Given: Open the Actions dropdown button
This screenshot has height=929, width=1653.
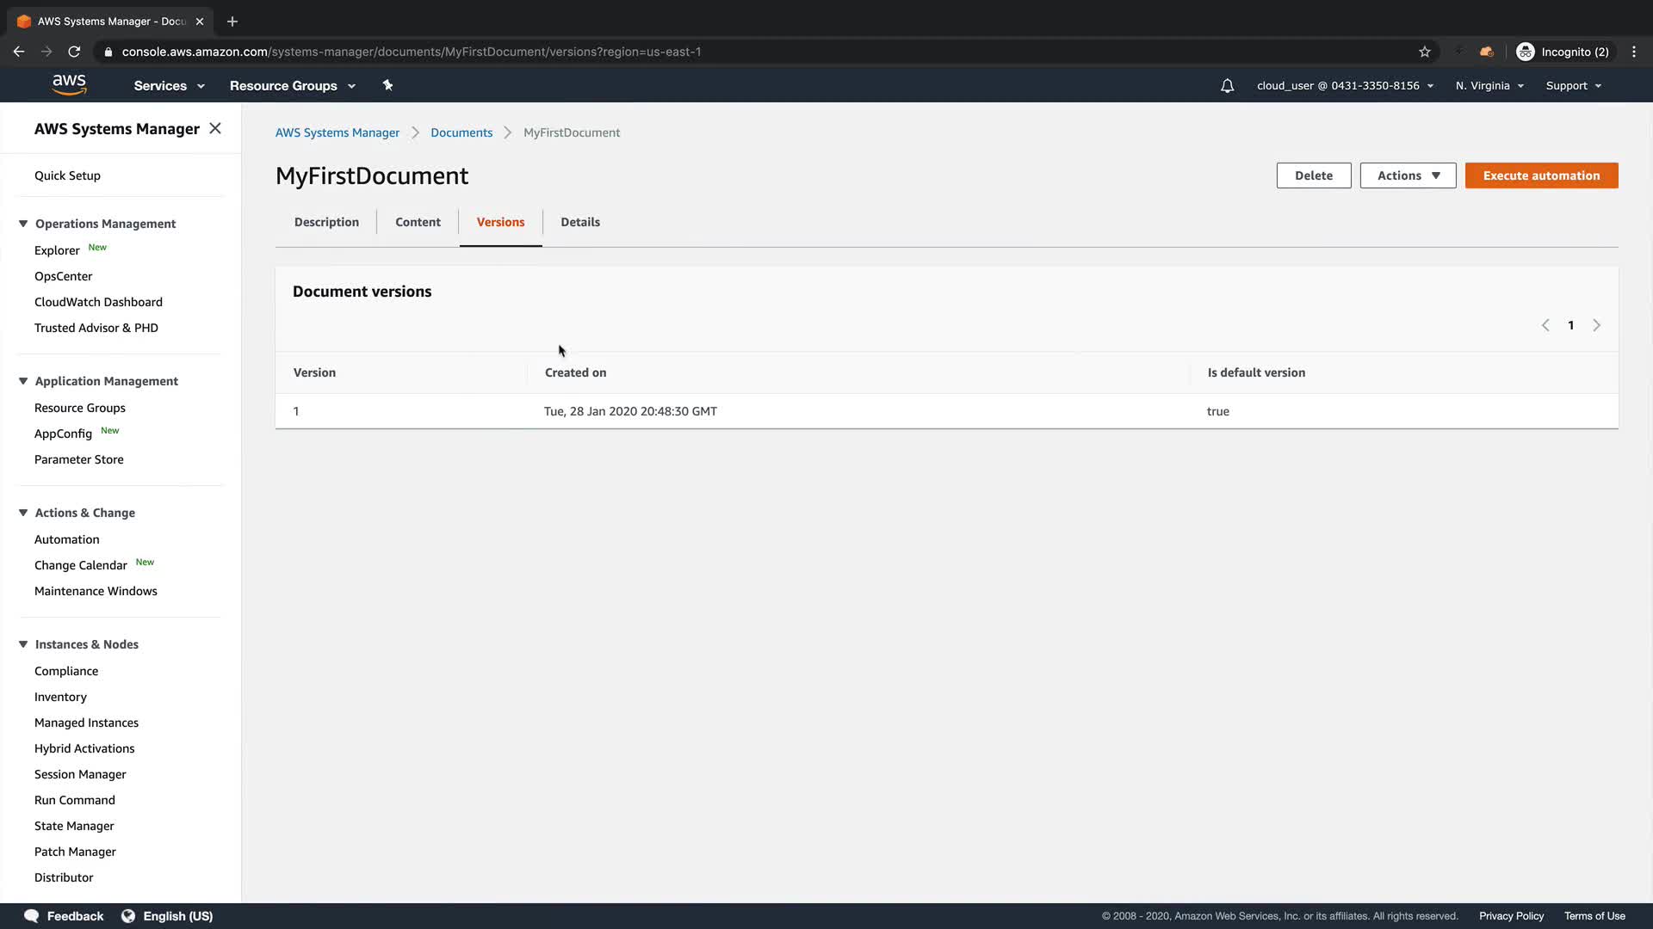Looking at the screenshot, I should pyautogui.click(x=1408, y=175).
